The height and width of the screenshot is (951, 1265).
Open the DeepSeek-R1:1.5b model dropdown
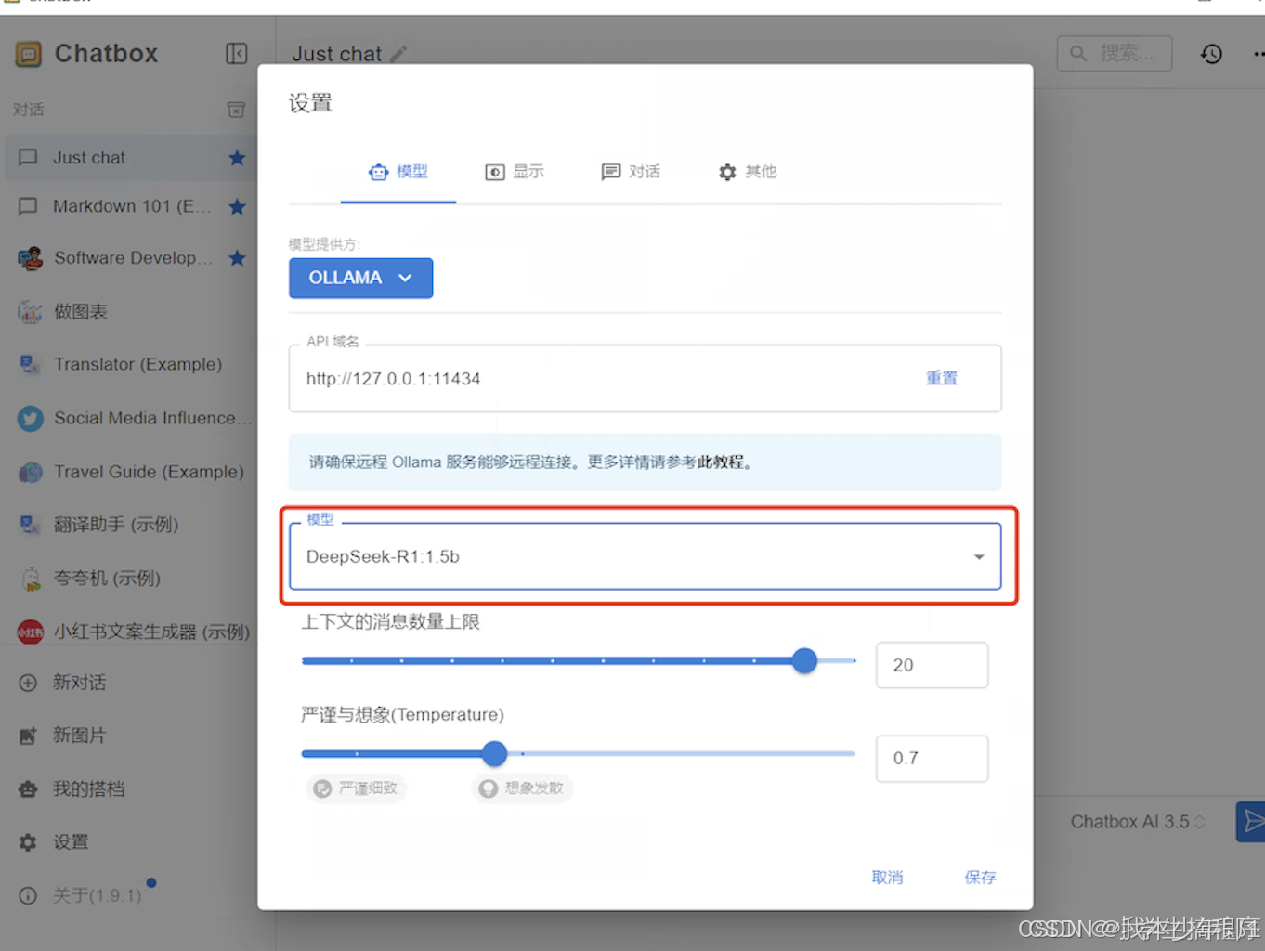(x=645, y=557)
